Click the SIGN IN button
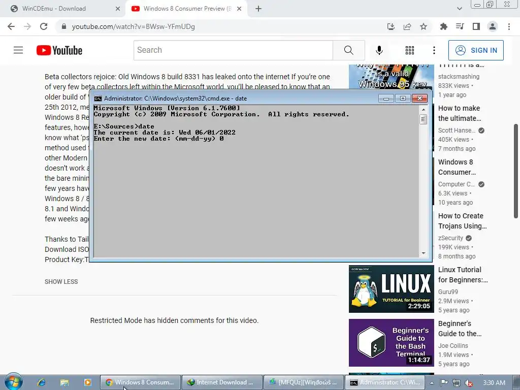This screenshot has height=390, width=520. click(476, 50)
